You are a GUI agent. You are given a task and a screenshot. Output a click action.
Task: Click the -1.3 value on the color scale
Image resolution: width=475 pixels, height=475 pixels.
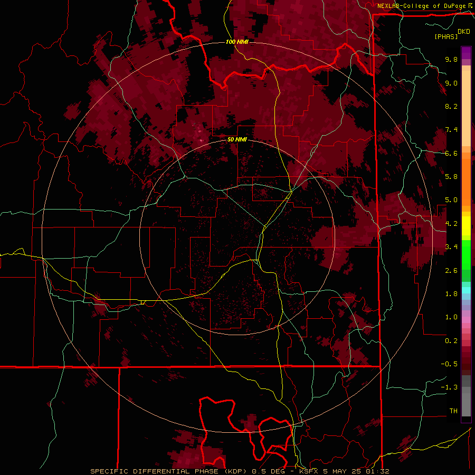(449, 387)
